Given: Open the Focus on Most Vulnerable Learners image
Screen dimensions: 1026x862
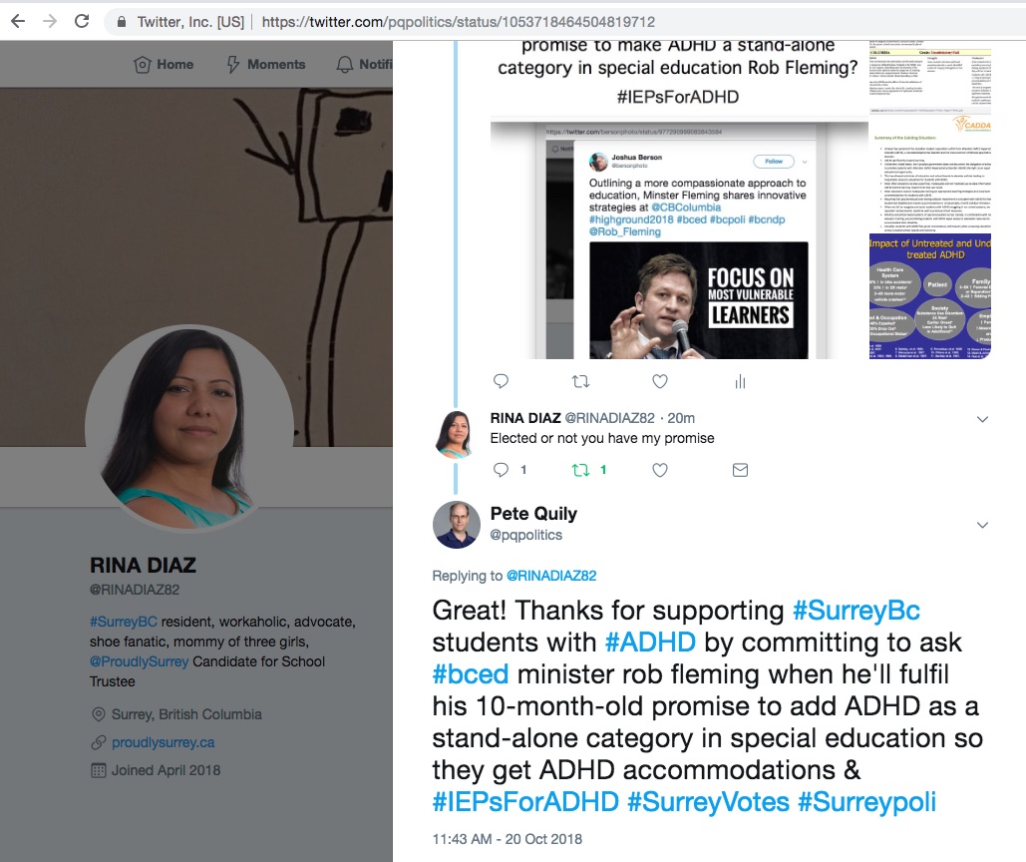Looking at the screenshot, I should pyautogui.click(x=698, y=299).
